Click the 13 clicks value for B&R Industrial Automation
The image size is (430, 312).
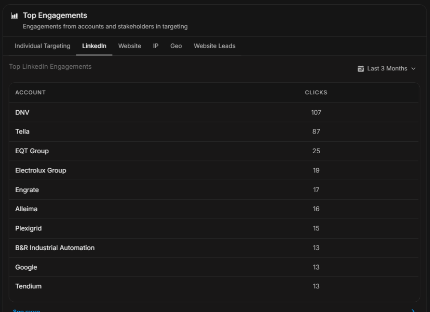point(316,248)
